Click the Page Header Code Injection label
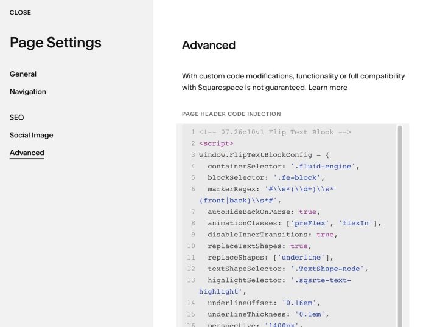The image size is (426, 327). click(231, 114)
